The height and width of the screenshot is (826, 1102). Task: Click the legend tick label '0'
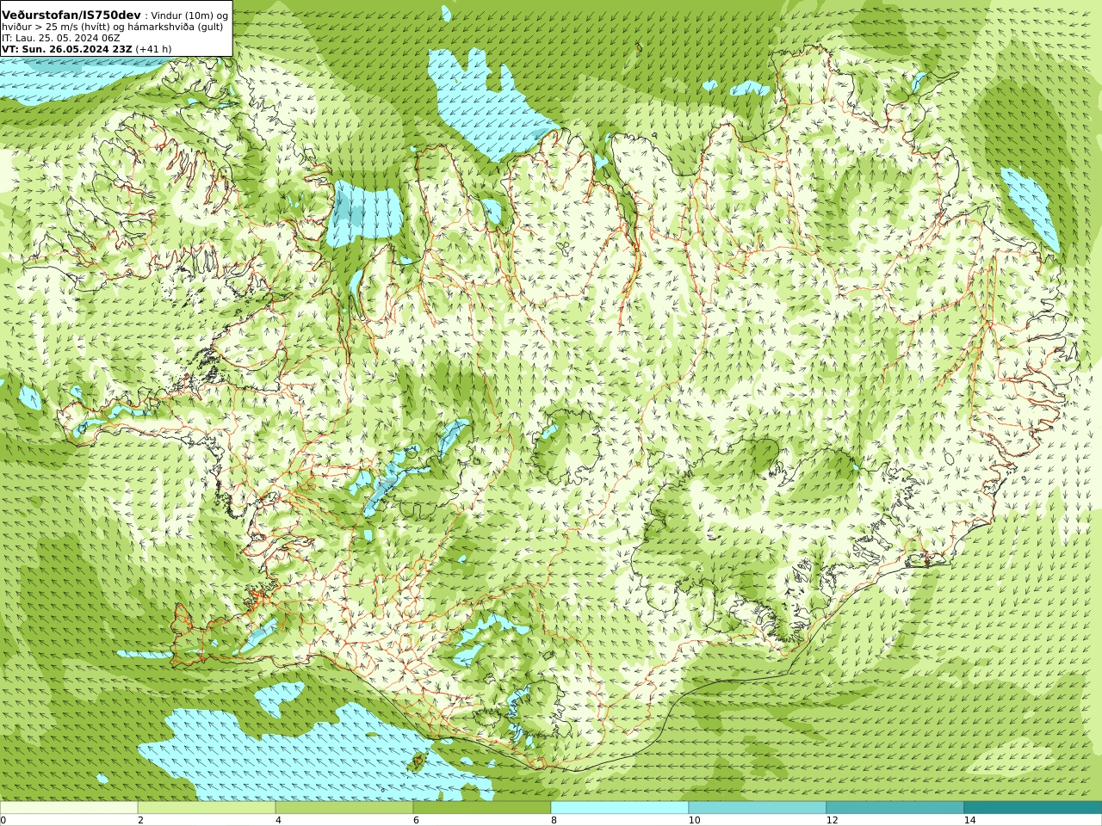[x=3, y=820]
